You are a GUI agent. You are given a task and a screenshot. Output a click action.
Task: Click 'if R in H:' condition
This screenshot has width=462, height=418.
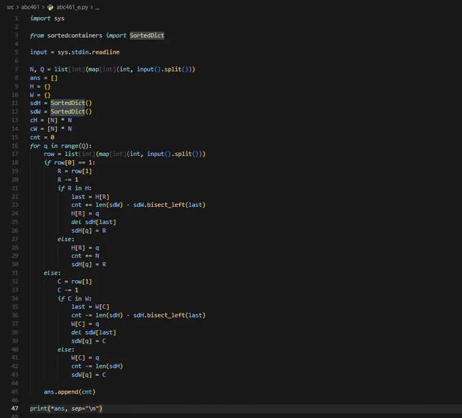tap(75, 188)
